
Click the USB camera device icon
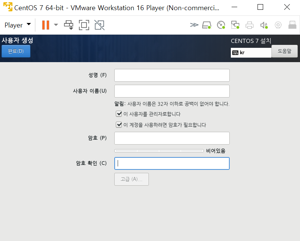point(278,25)
